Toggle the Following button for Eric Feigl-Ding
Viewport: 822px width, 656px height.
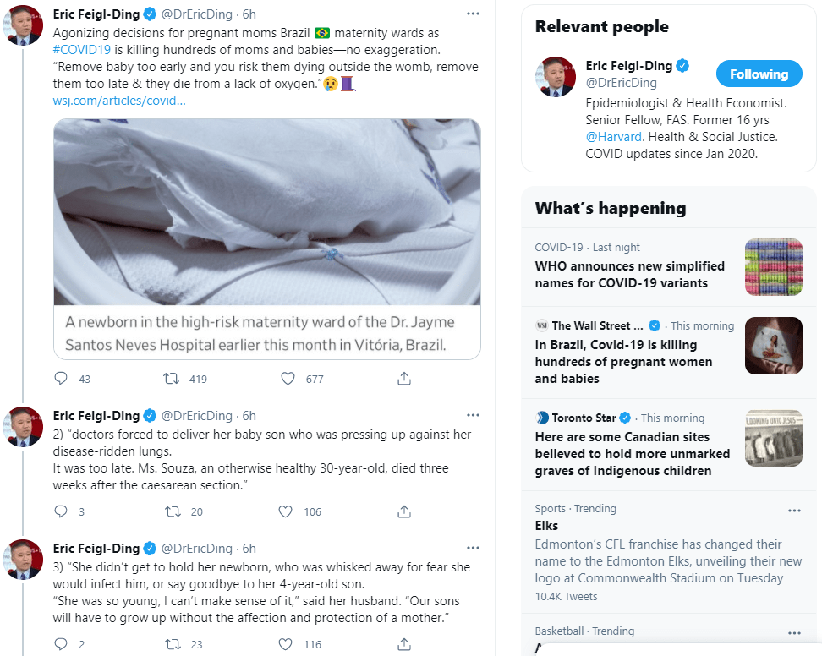[x=759, y=74]
